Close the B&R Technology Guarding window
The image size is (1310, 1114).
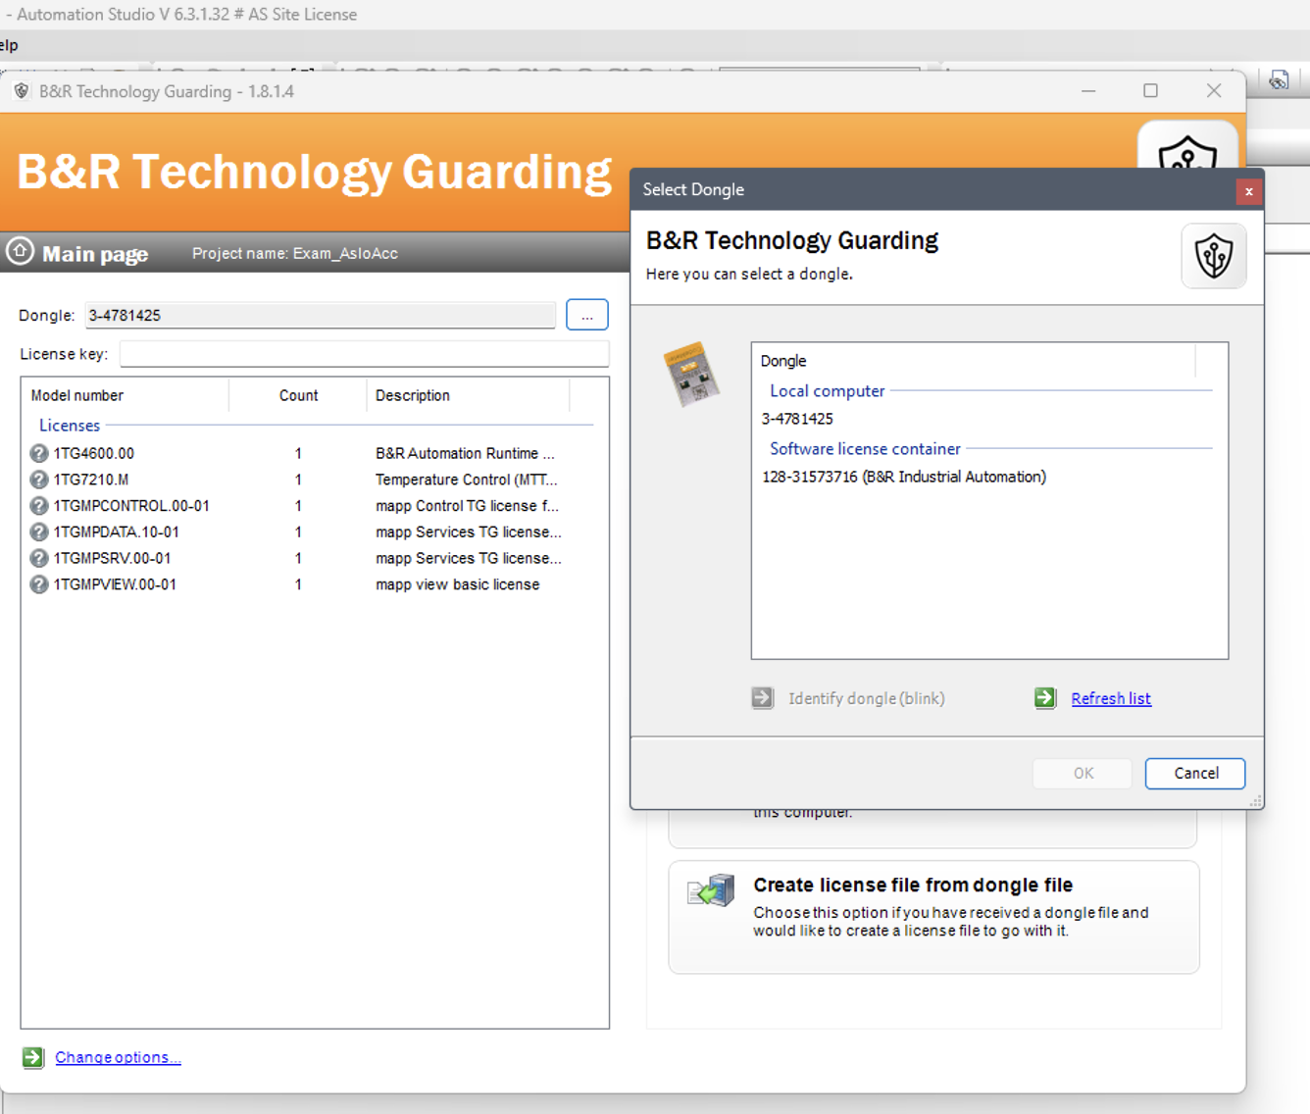(1214, 90)
